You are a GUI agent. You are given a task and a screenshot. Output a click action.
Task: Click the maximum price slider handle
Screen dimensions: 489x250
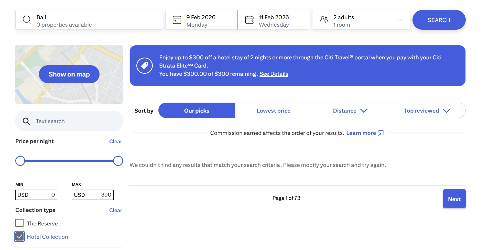118,161
